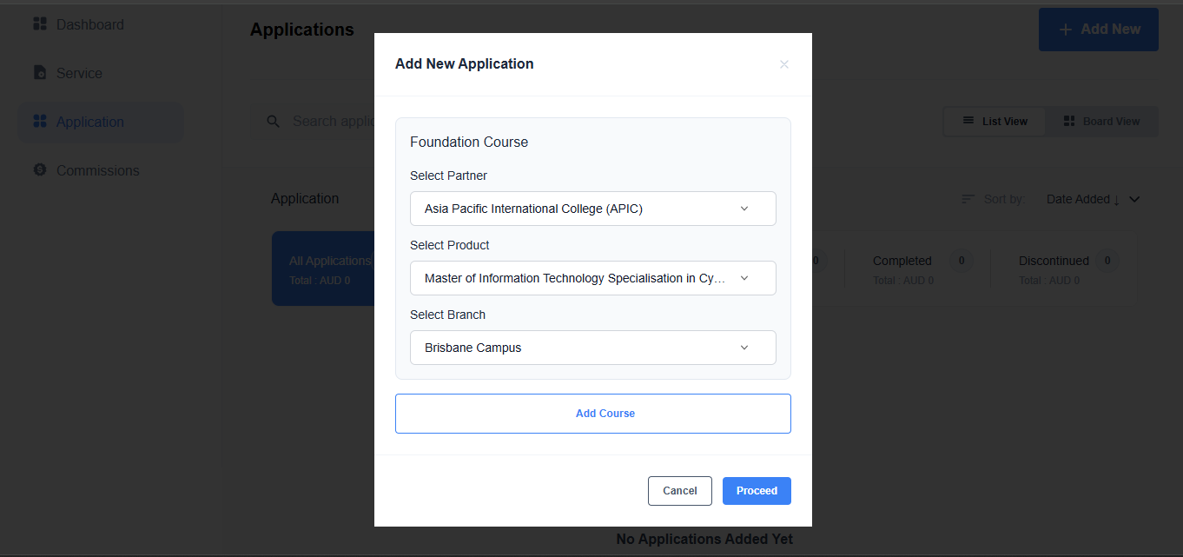The width and height of the screenshot is (1183, 557).
Task: Click the Add Course button
Action: (x=592, y=414)
